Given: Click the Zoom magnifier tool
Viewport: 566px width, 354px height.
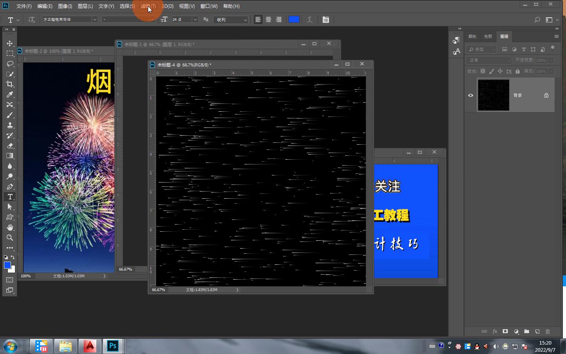Looking at the screenshot, I should [x=10, y=238].
